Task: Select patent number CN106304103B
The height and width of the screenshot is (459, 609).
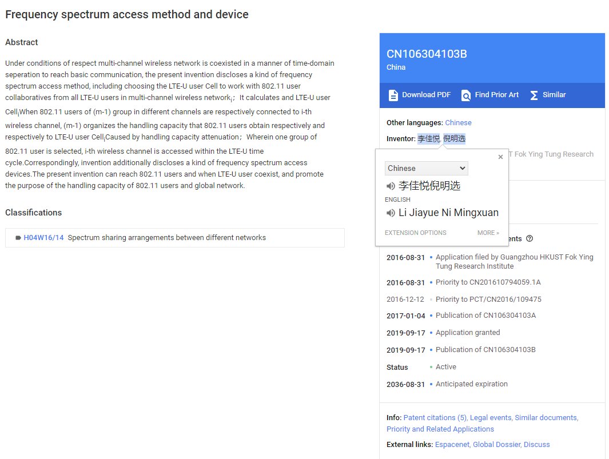Action: [x=427, y=54]
